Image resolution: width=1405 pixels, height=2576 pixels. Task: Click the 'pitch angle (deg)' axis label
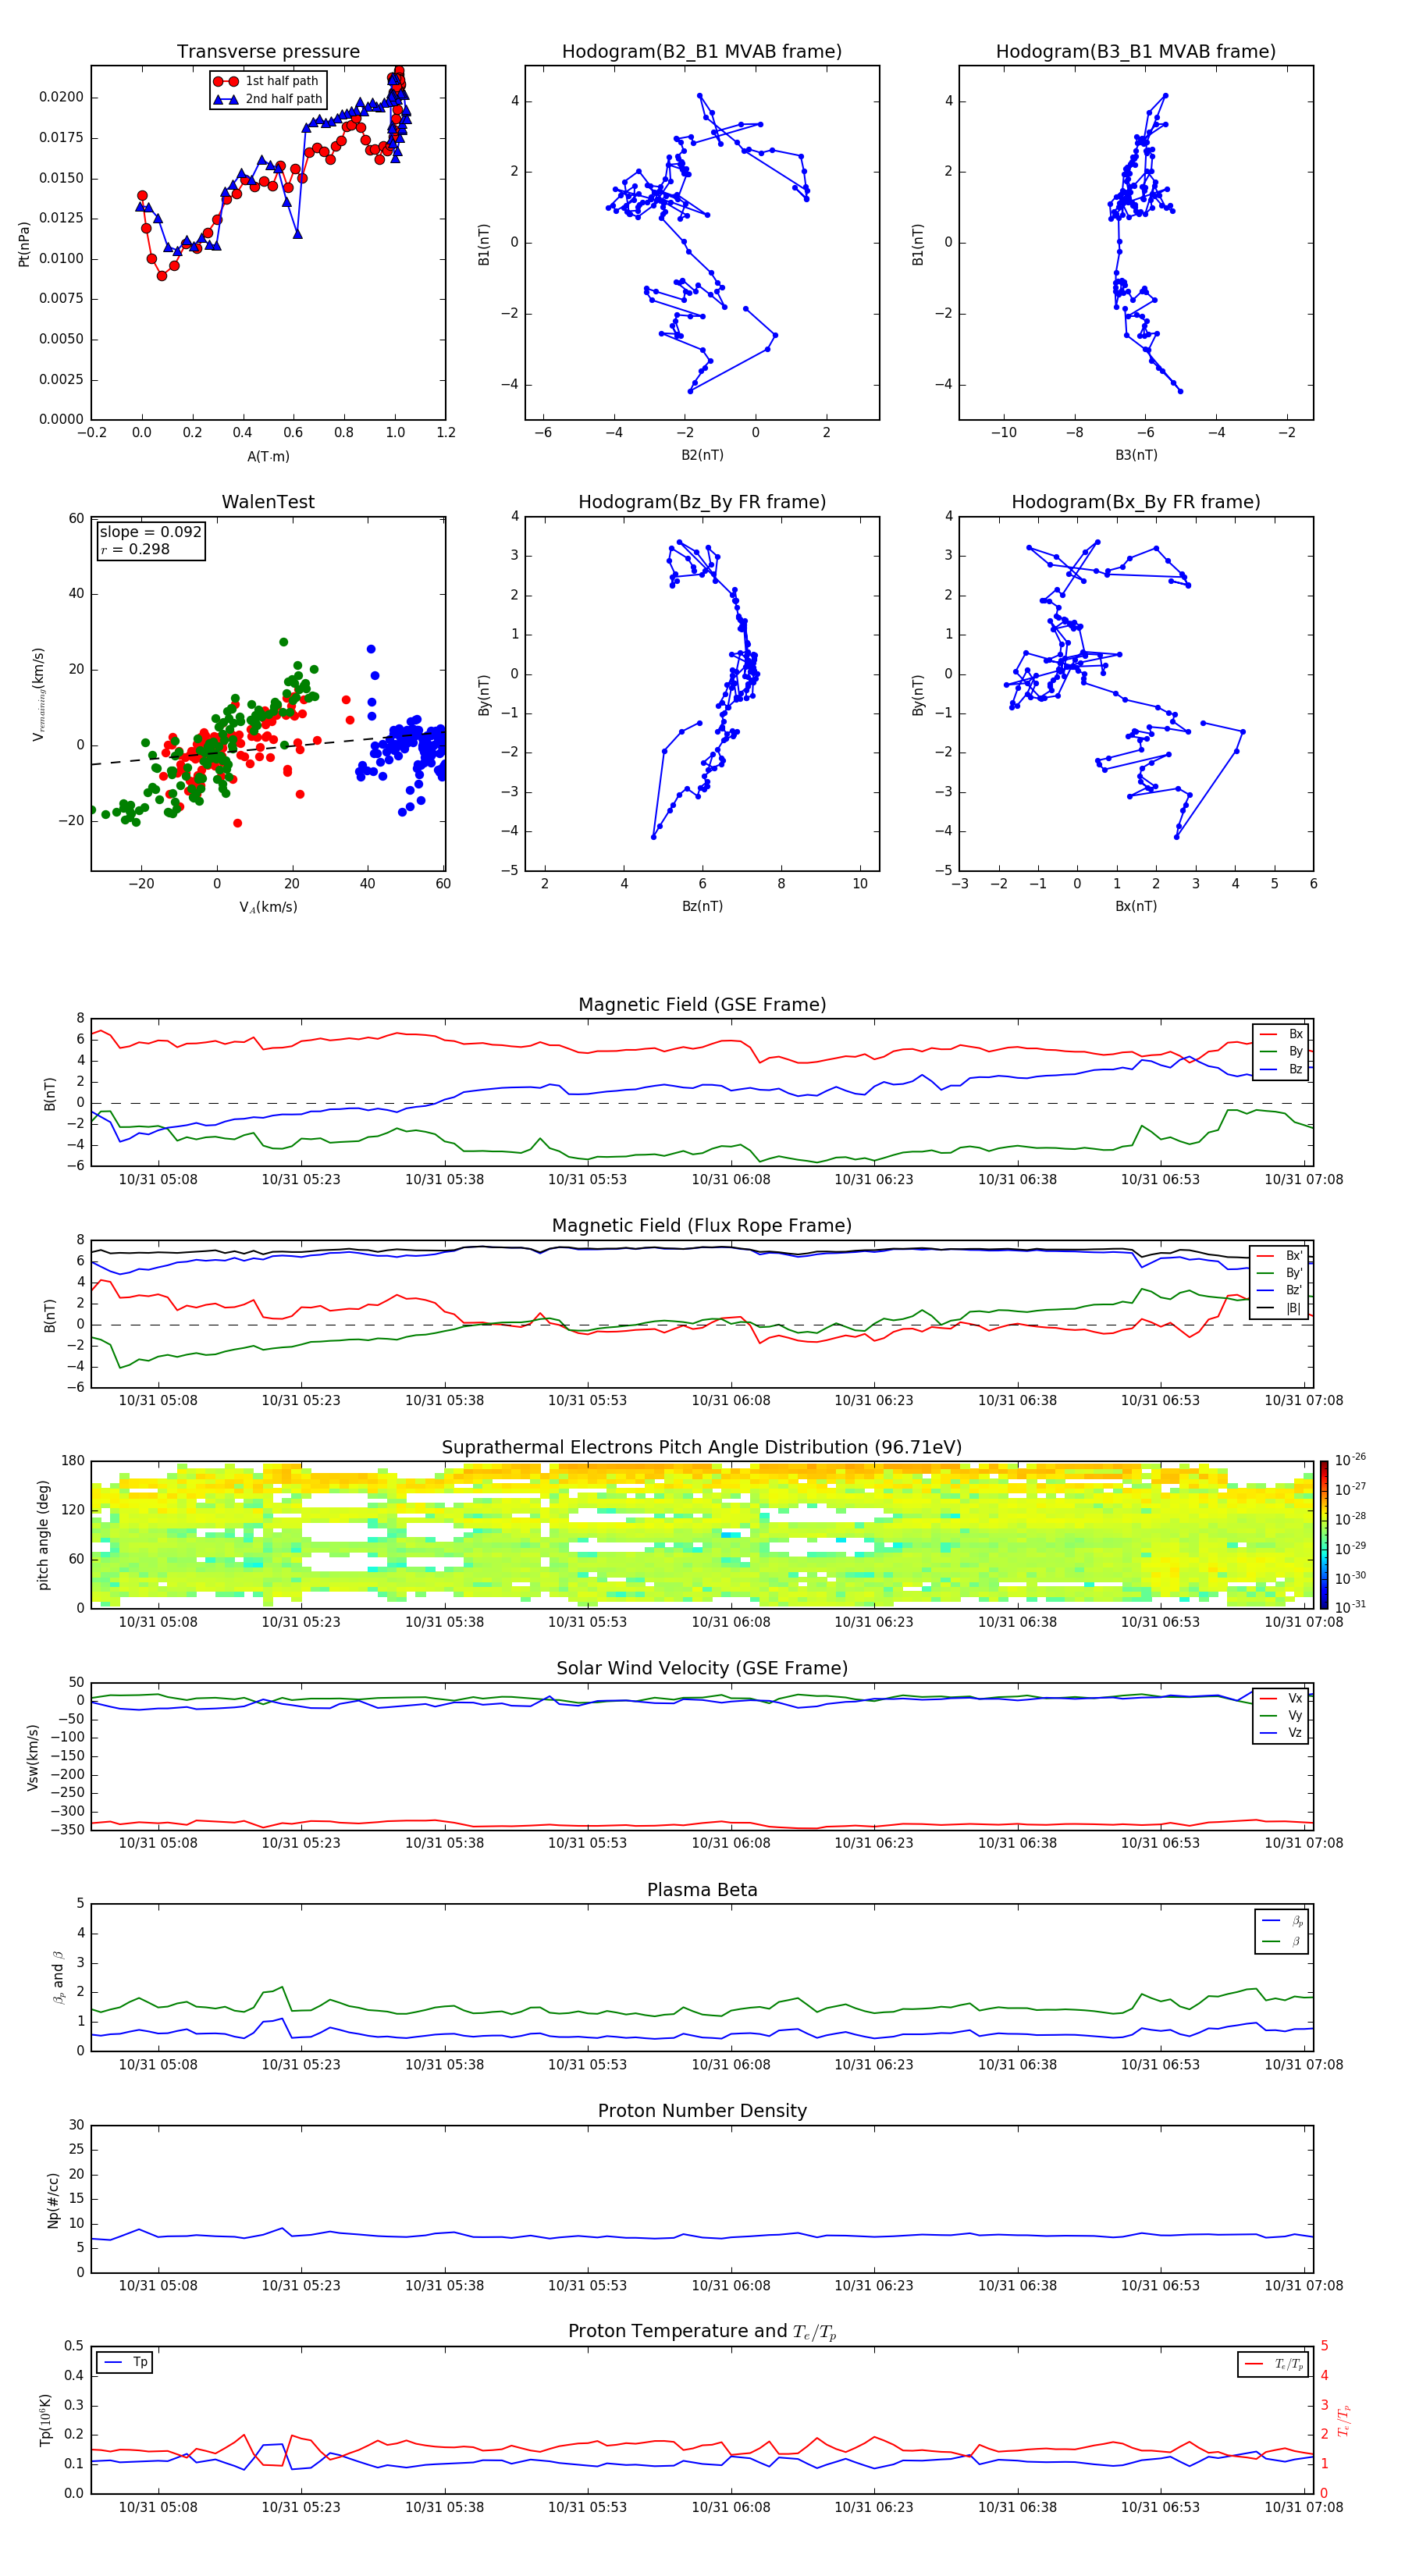coord(43,1534)
